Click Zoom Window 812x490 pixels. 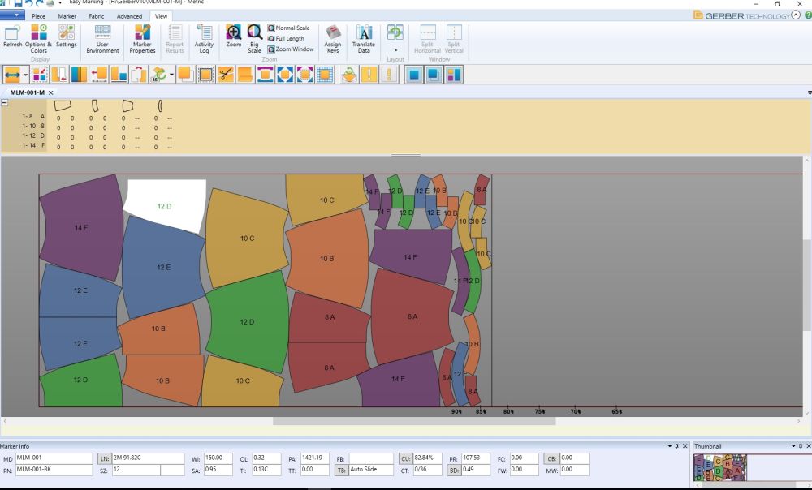click(x=291, y=49)
